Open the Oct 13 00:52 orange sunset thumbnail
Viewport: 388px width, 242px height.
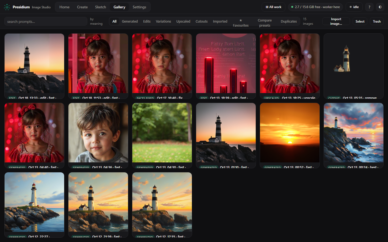pos(290,133)
